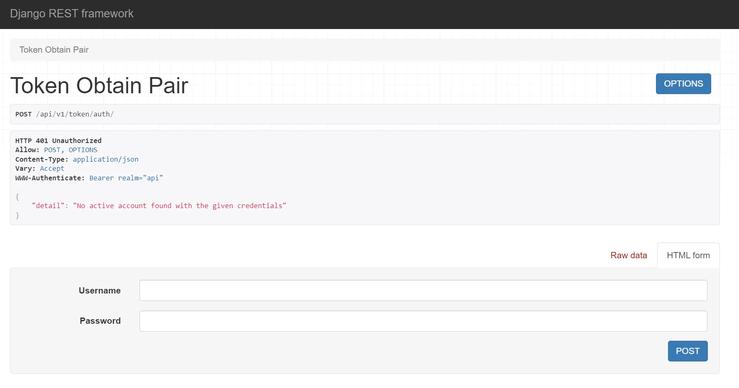Submit the form with the POST button
This screenshot has height=388, width=739.
coord(688,351)
